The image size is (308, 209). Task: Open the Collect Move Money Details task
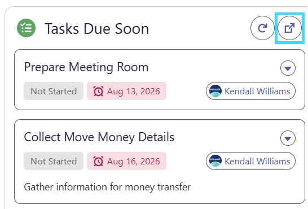pos(99,137)
